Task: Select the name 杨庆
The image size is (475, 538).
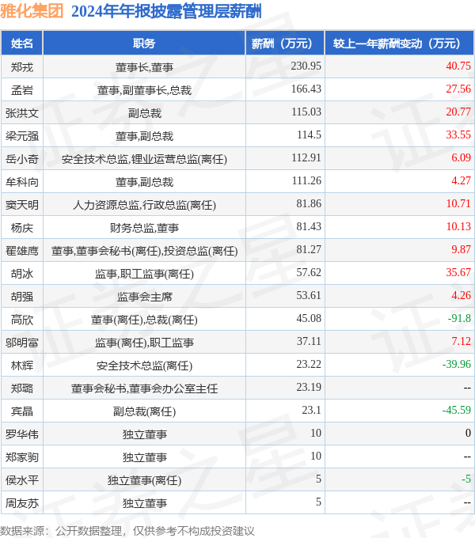Action: (x=22, y=228)
